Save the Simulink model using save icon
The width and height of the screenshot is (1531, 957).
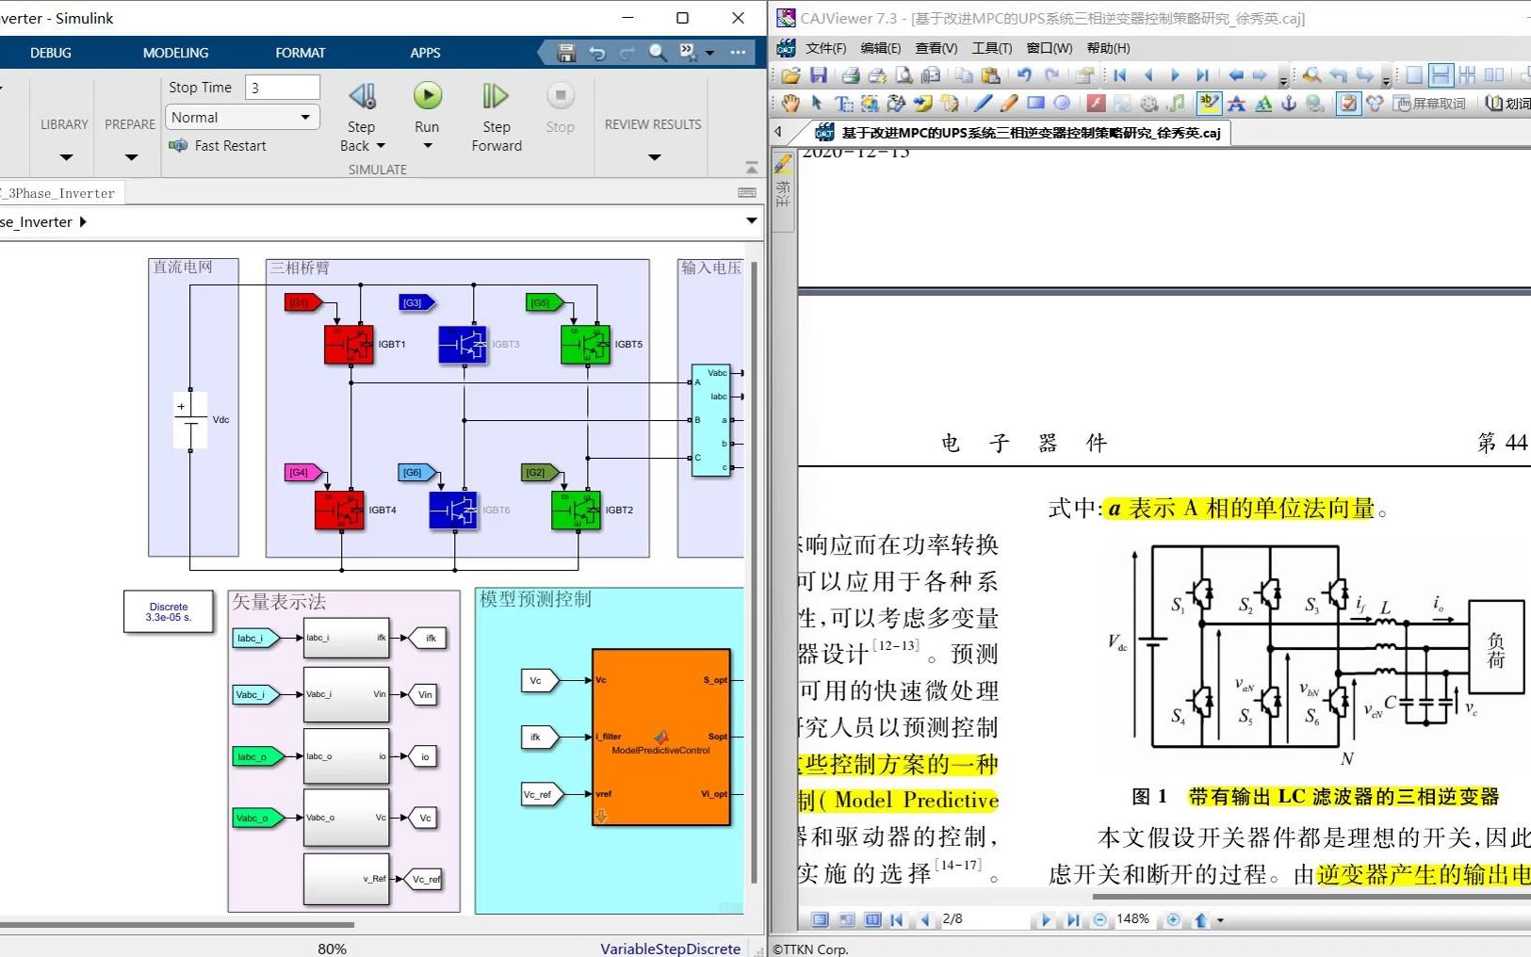click(566, 54)
